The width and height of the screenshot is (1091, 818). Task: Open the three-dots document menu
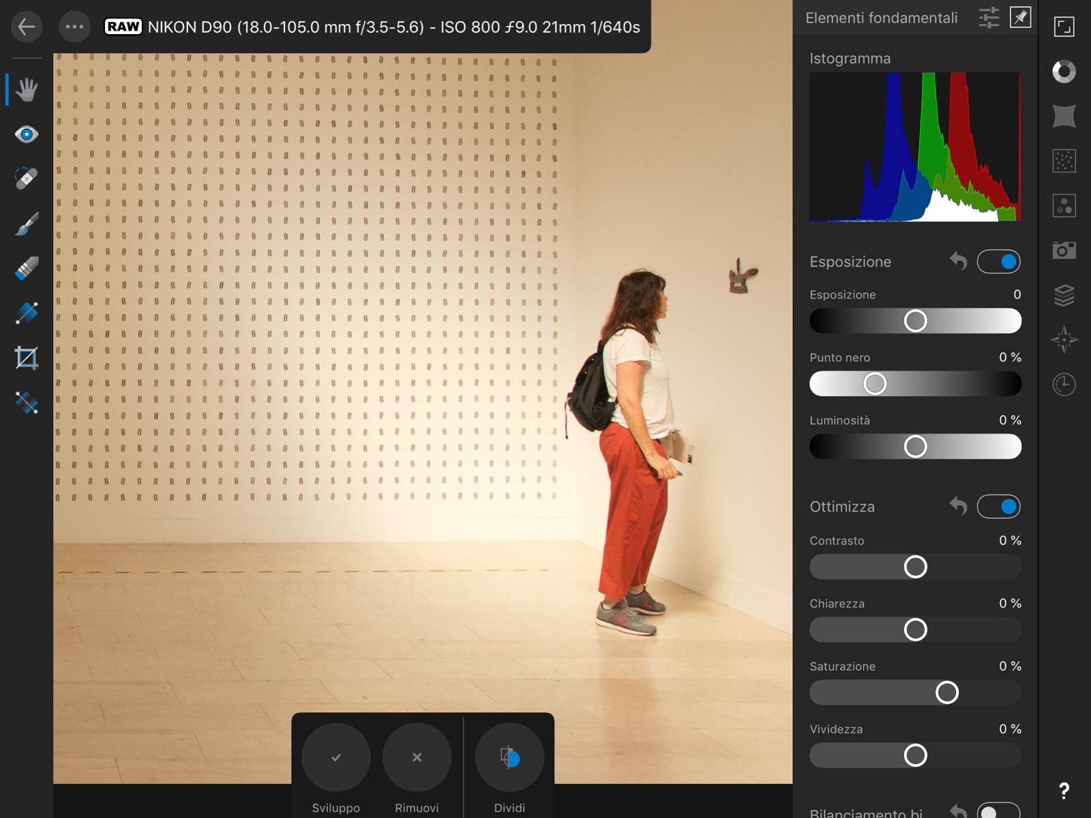74,27
